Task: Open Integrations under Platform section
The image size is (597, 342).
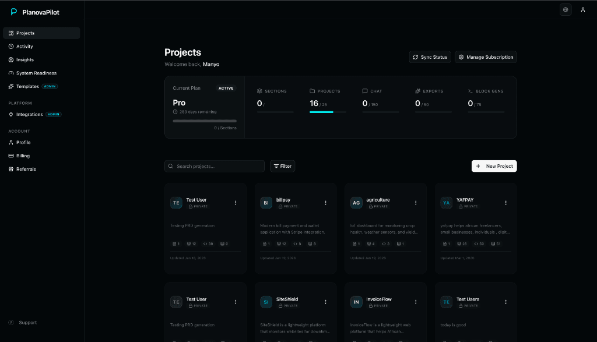Action: pos(29,114)
